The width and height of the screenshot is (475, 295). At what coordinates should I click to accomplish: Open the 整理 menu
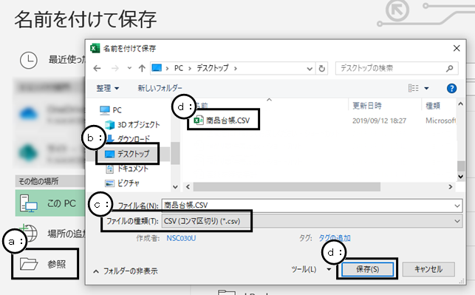tap(108, 88)
